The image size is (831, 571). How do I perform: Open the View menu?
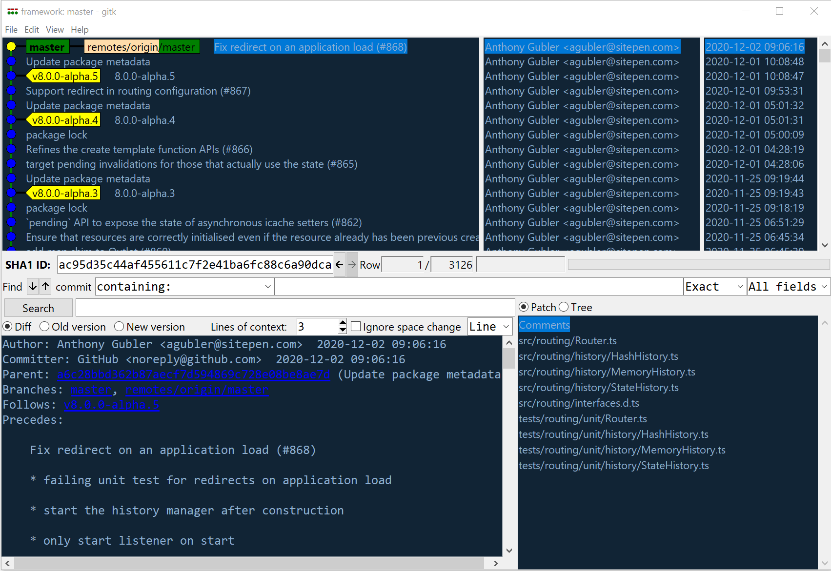coord(54,29)
